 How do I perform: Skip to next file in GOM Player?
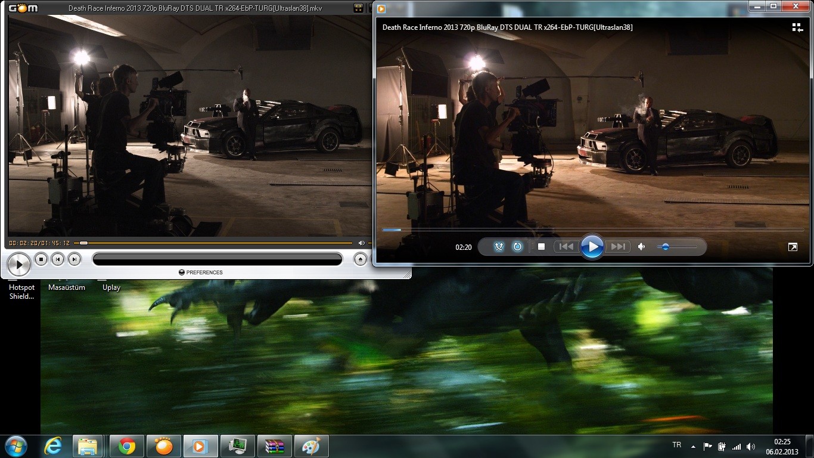[x=74, y=259]
